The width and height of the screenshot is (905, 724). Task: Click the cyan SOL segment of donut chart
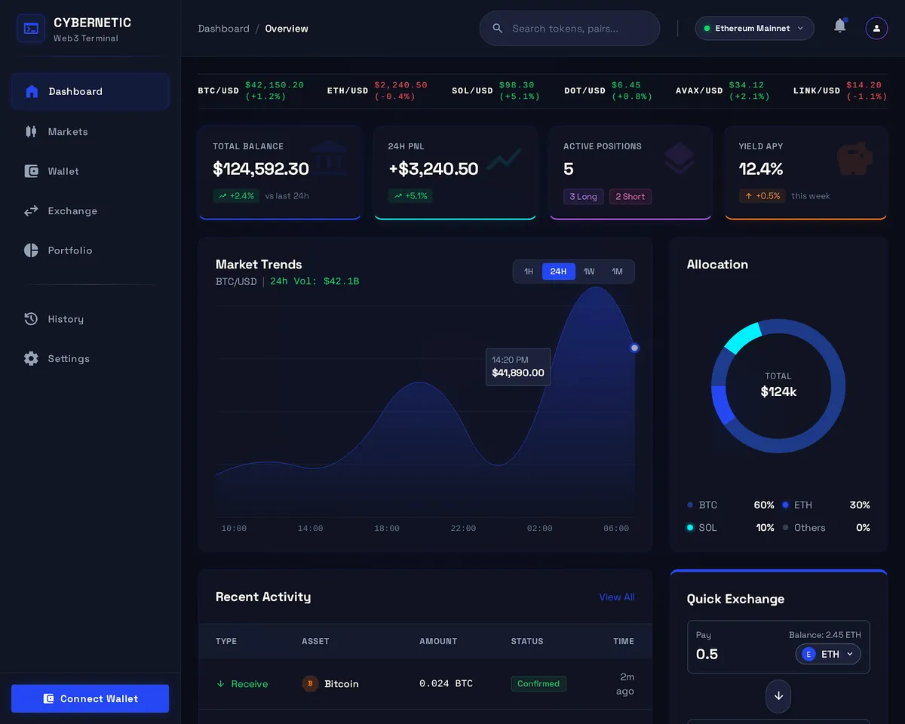[743, 337]
